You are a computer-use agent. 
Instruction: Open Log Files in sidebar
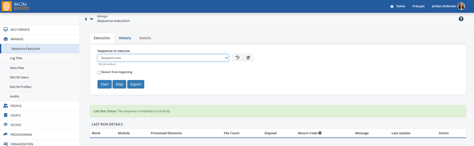40,58
